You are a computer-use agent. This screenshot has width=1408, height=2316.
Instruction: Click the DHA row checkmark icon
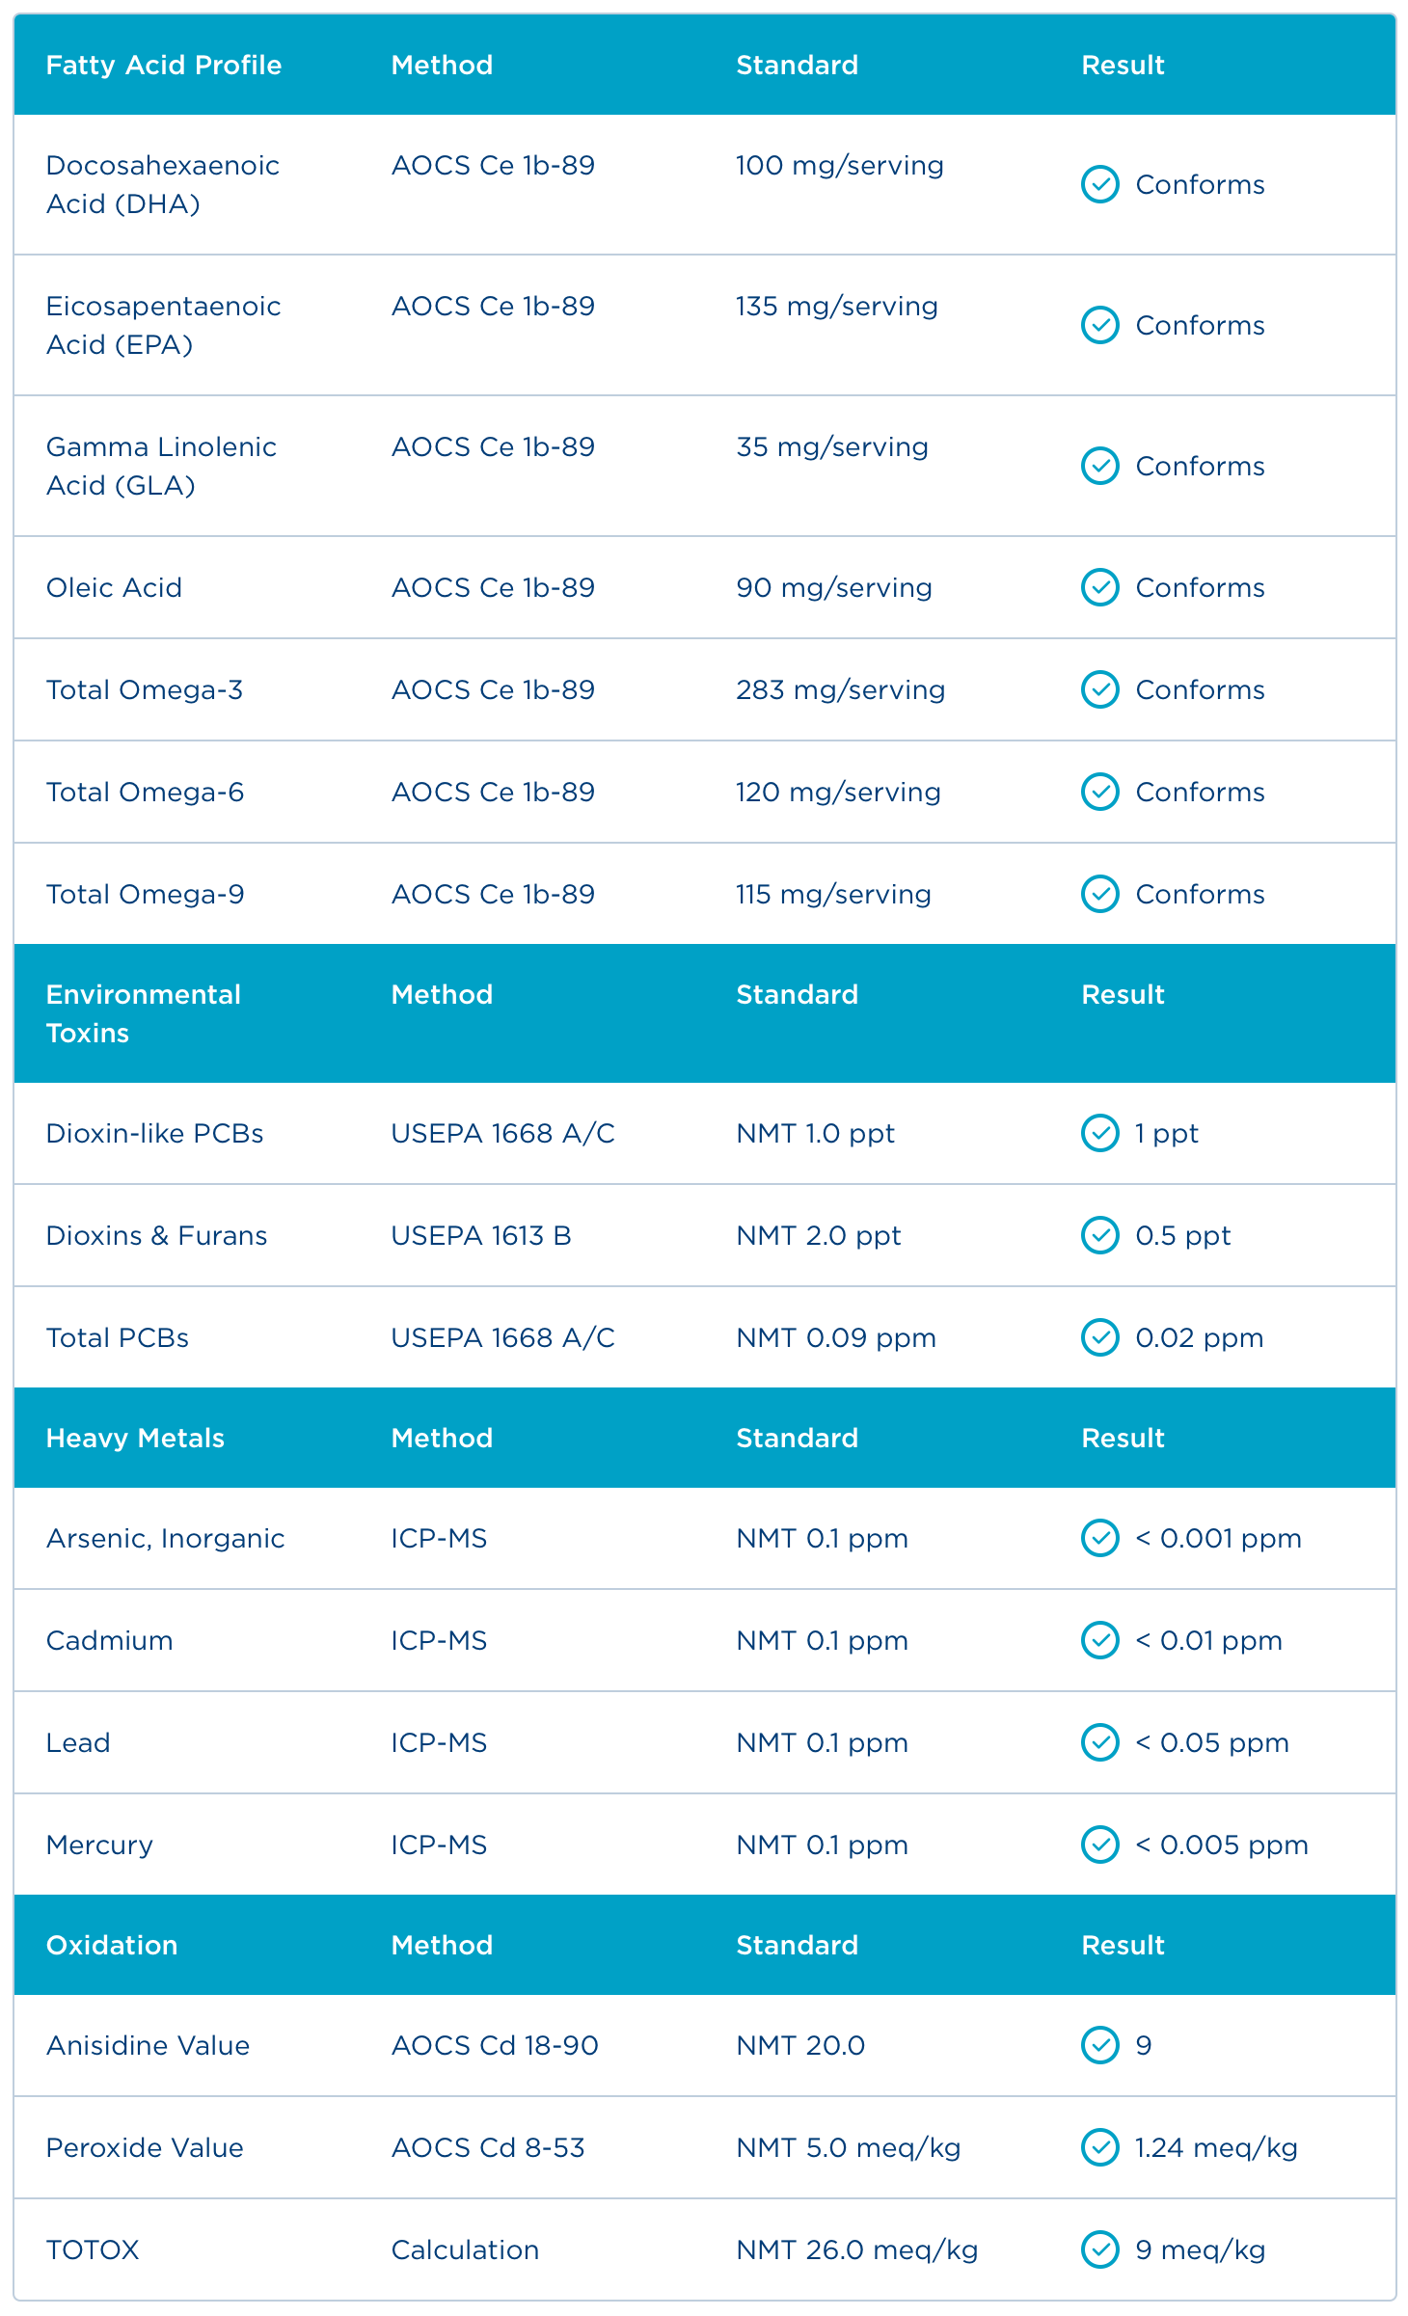point(1099,184)
